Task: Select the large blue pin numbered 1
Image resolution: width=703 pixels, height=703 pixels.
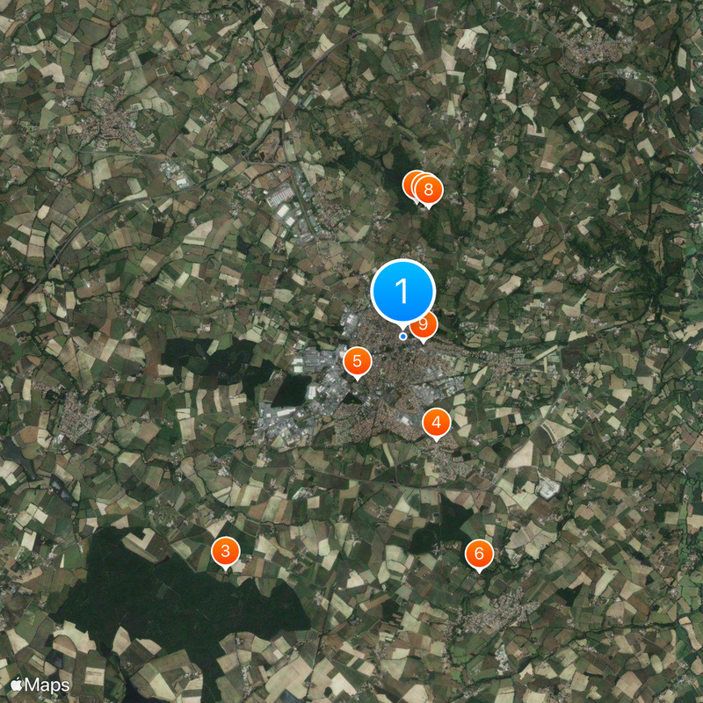Action: [x=403, y=292]
